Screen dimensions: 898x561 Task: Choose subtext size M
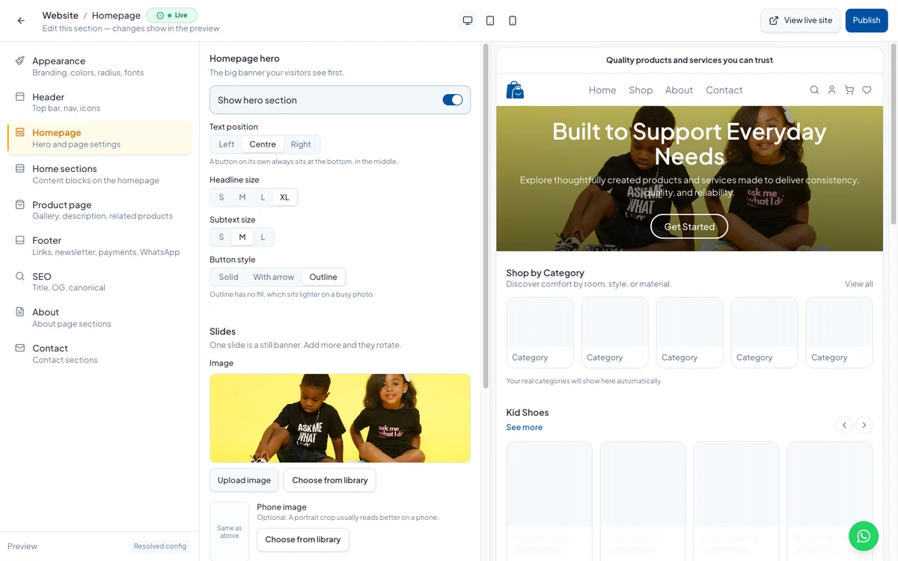(242, 237)
